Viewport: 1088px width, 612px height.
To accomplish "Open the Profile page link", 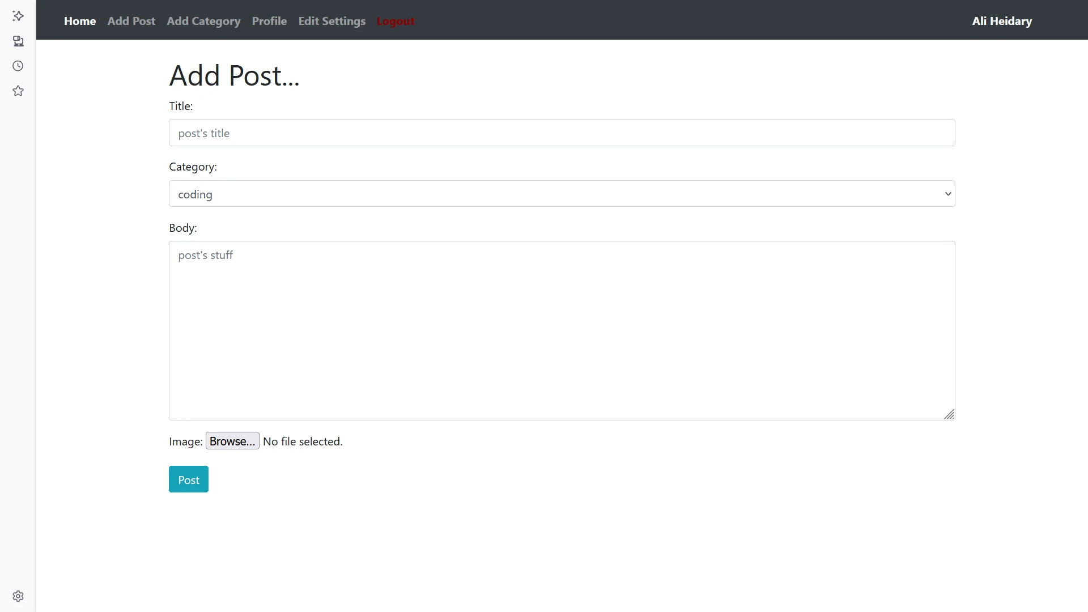I will tap(269, 21).
